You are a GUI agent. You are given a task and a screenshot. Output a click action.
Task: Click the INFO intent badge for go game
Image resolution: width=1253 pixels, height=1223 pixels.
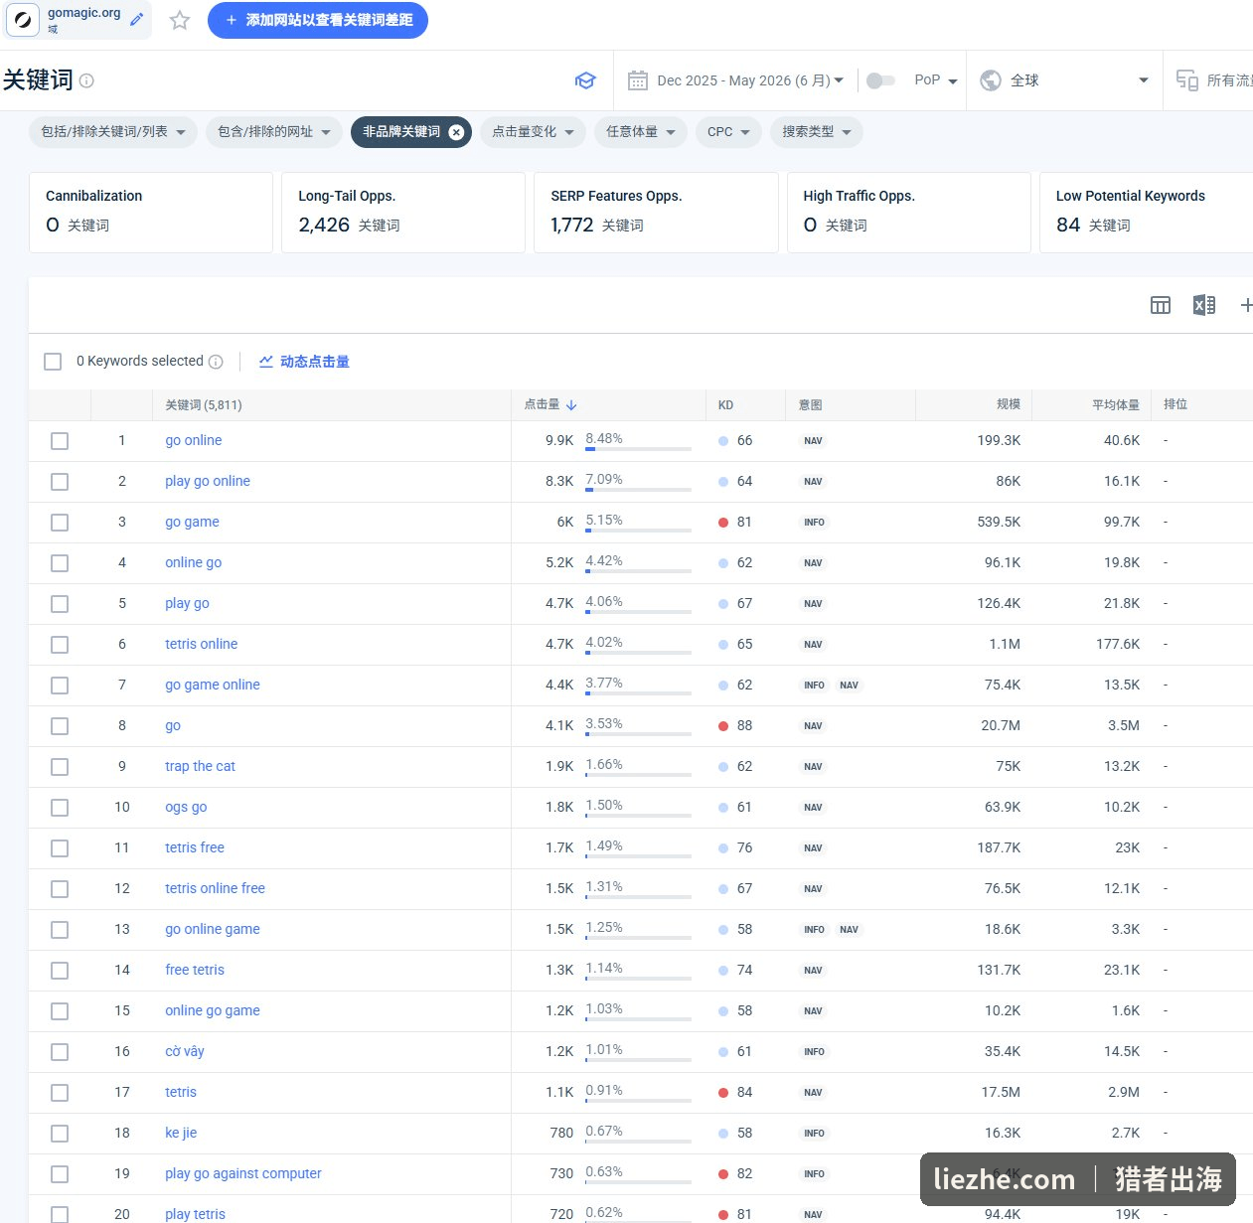[x=814, y=523]
